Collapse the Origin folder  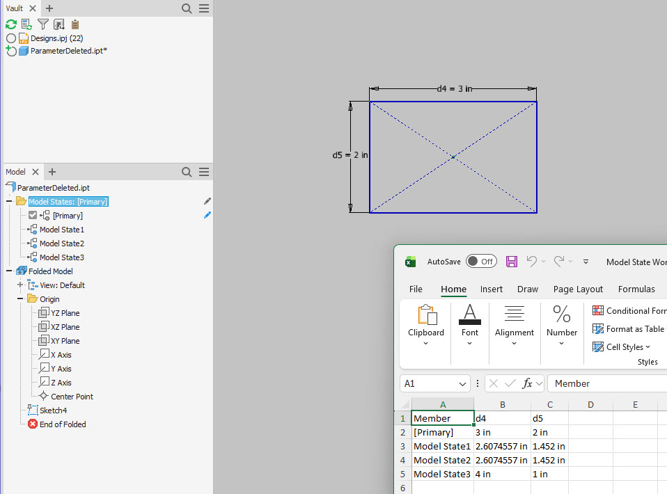click(x=20, y=299)
